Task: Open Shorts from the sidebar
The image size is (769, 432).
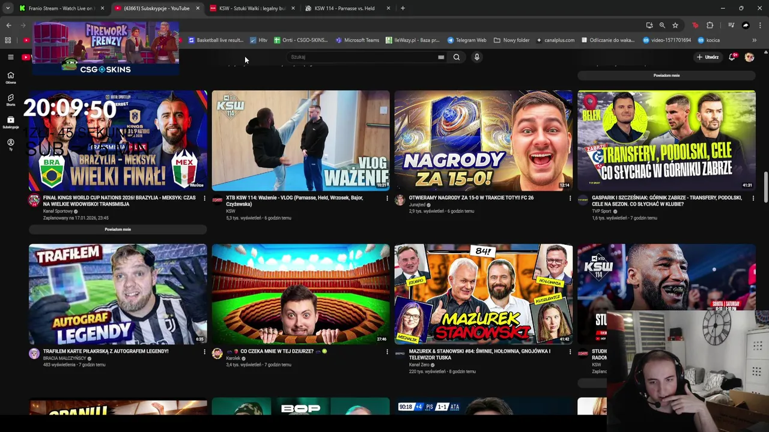Action: tap(10, 100)
